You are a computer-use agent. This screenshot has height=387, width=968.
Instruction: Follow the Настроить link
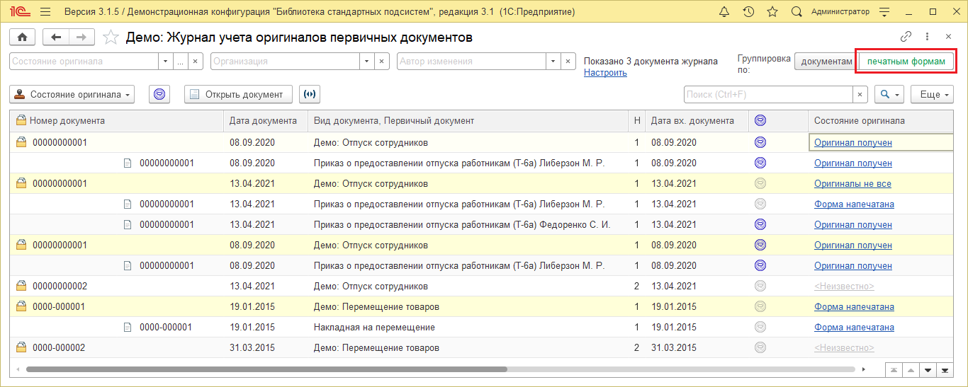tap(605, 72)
